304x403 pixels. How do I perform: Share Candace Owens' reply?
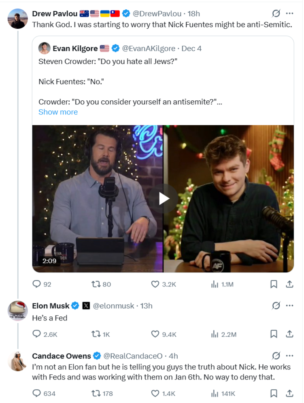pos(289,393)
